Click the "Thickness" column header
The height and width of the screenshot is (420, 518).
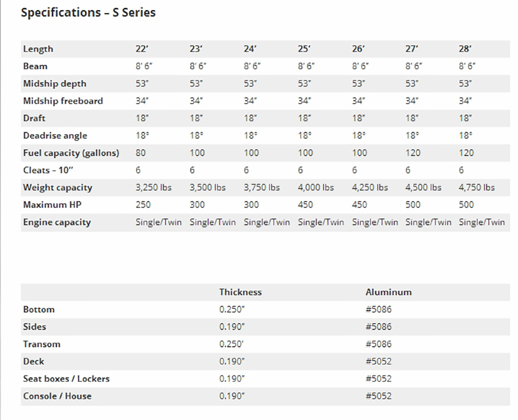point(240,292)
